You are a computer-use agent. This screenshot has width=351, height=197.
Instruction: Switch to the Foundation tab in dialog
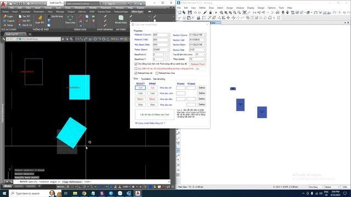(146, 79)
